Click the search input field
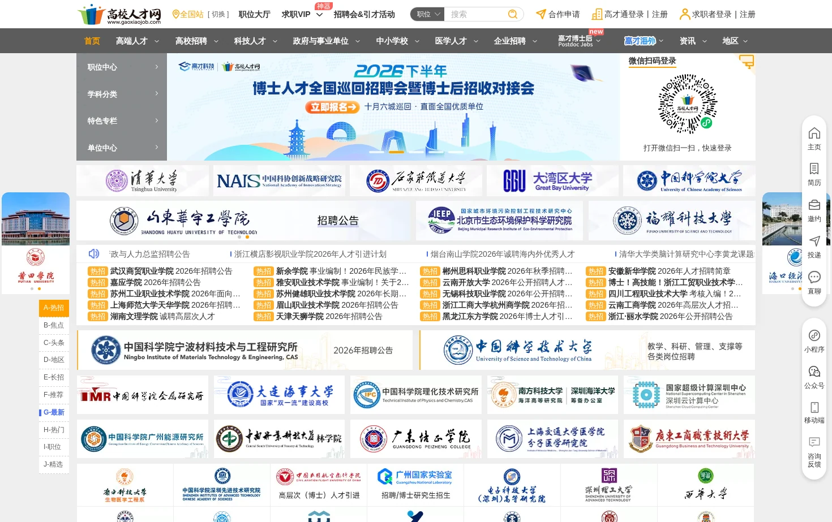Image resolution: width=832 pixels, height=522 pixels. coord(476,14)
